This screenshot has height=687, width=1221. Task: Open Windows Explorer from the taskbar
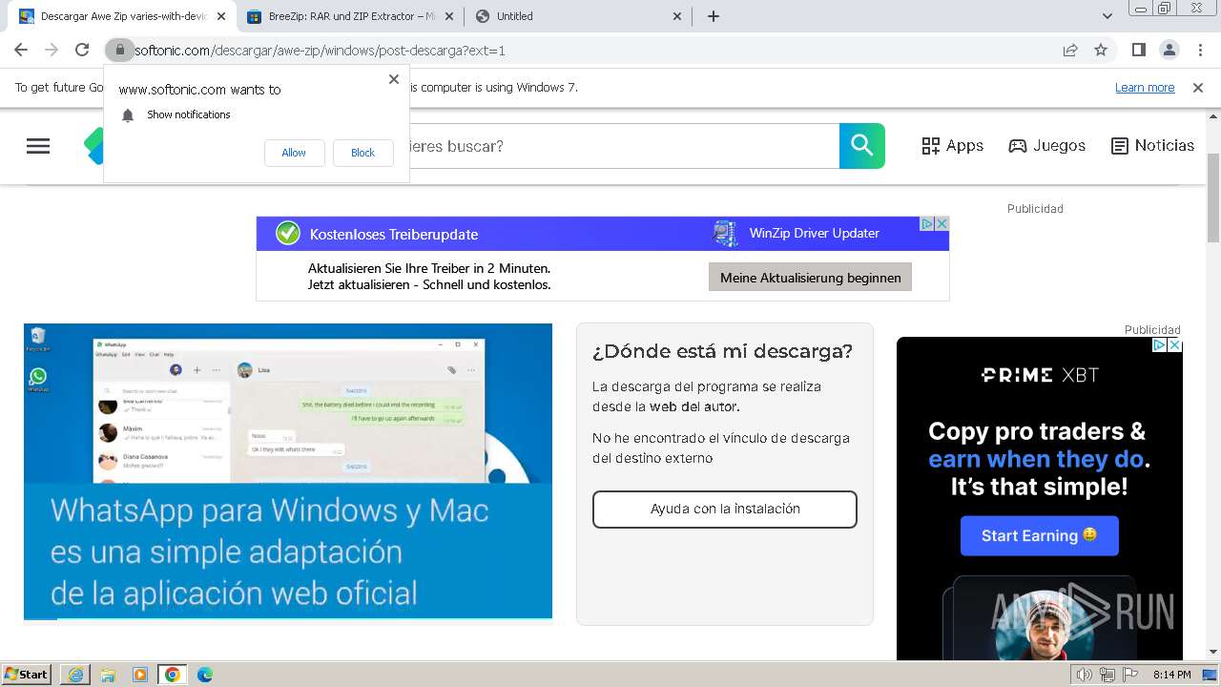tap(108, 675)
